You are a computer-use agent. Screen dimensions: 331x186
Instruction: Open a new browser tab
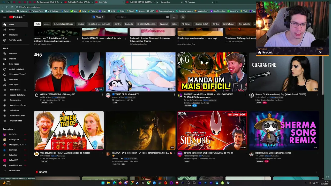coord(217,2)
